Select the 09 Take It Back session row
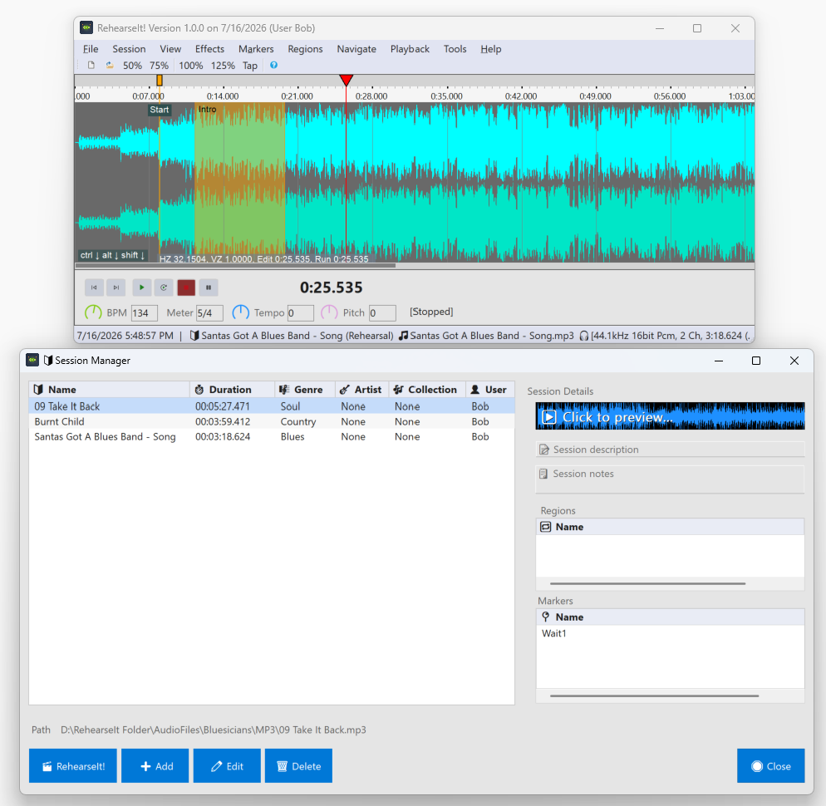This screenshot has width=826, height=806. [271, 406]
